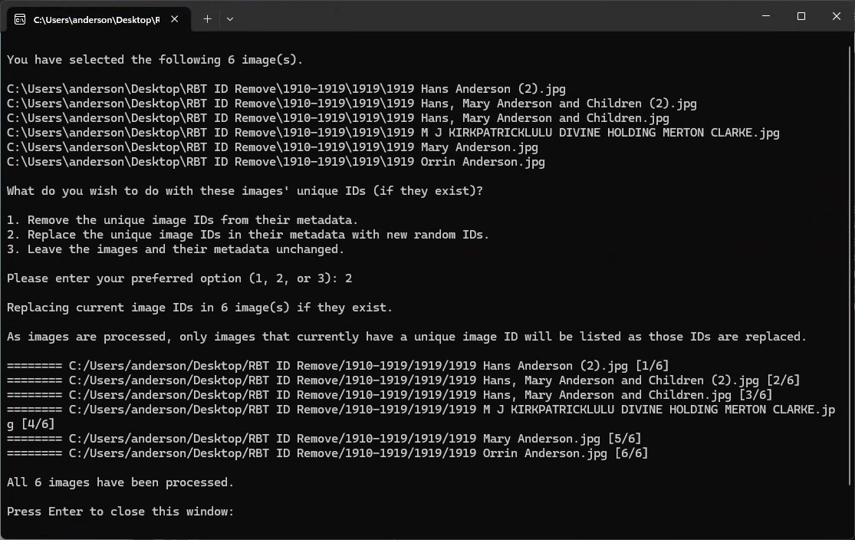Click "All 6 images have been processed" text
Image resolution: width=855 pixels, height=540 pixels.
(x=120, y=482)
